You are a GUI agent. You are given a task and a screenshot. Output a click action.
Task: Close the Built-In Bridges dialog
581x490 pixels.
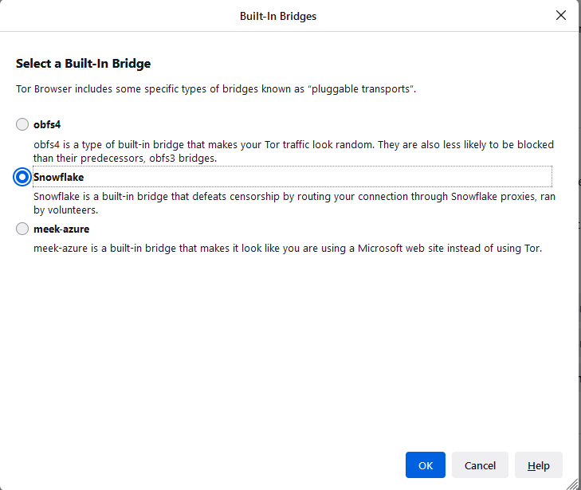561,15
